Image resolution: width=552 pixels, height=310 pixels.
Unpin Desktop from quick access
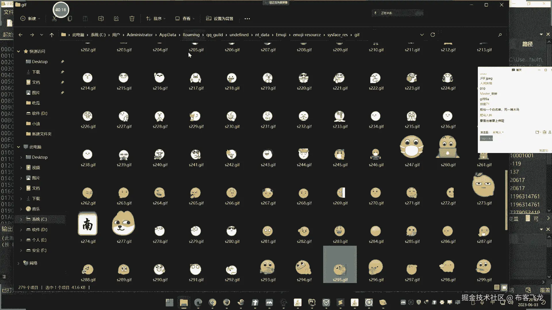pos(62,62)
